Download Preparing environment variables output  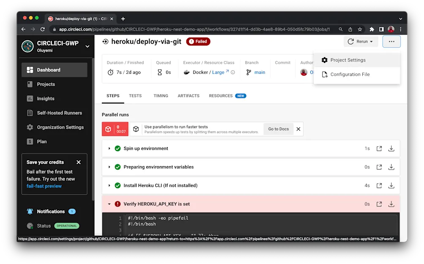pos(391,167)
